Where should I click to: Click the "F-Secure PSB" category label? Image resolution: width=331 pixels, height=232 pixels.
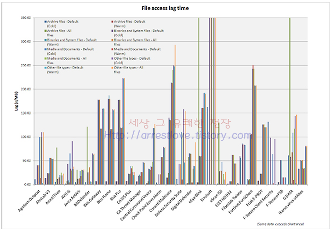click(x=275, y=198)
